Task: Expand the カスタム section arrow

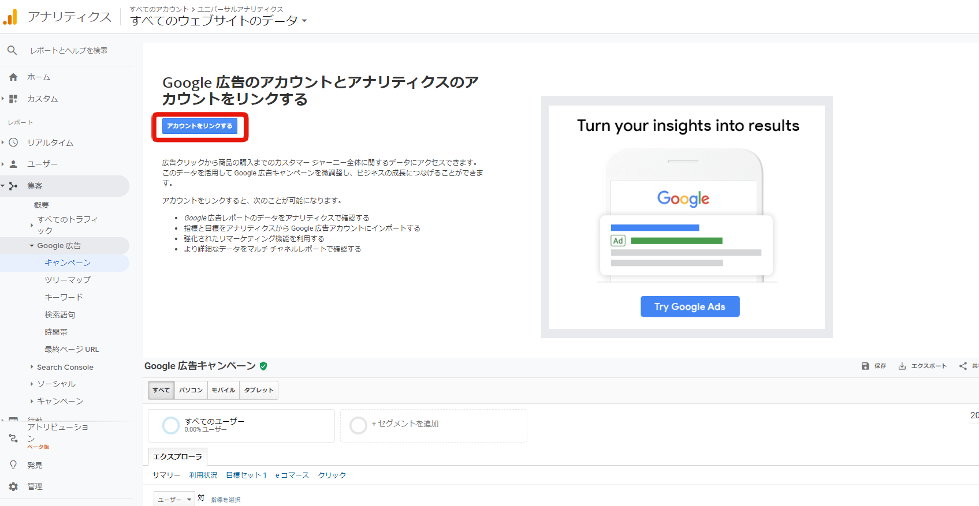Action: [3, 99]
